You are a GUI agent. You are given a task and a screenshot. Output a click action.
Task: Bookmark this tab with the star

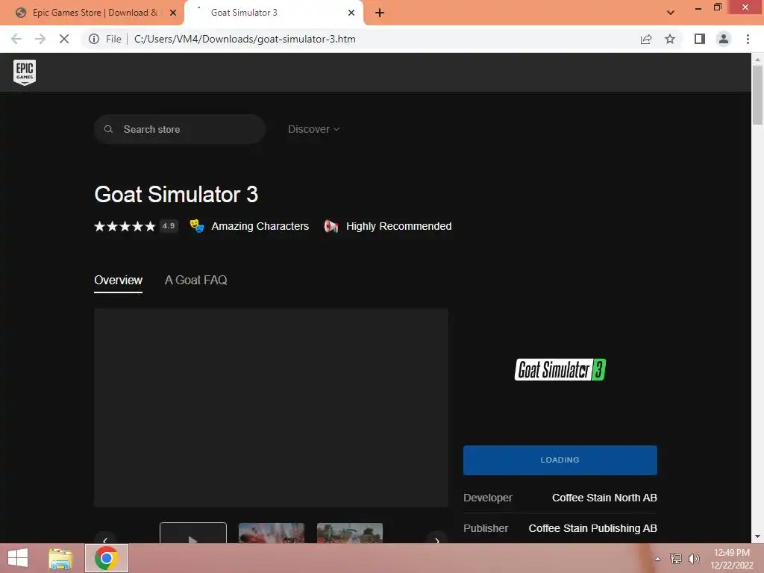(x=670, y=39)
